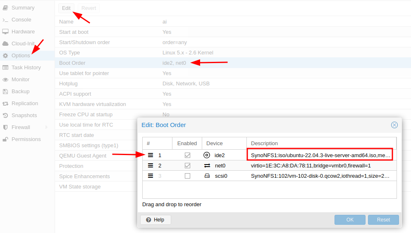
Task: Click the drag handle icon for scsi0
Action: (x=151, y=176)
